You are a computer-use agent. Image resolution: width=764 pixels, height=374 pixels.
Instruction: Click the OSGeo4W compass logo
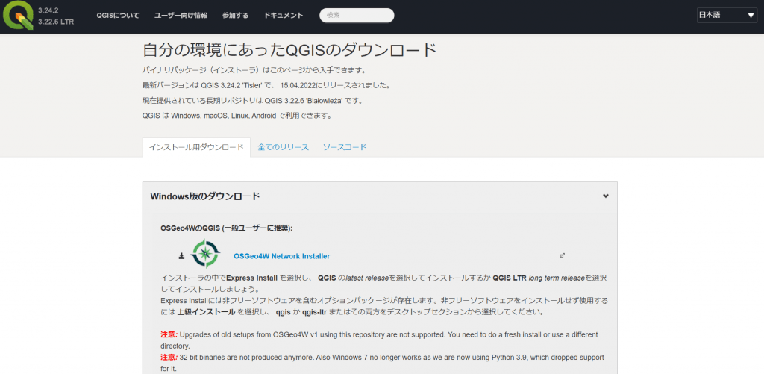pos(206,254)
